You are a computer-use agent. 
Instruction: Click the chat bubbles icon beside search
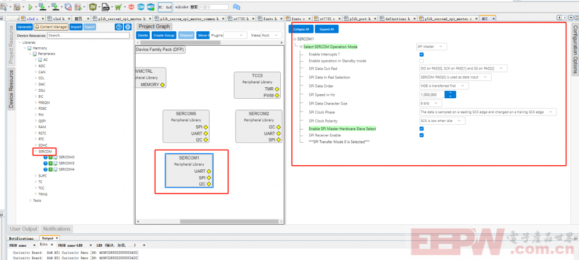point(236,6)
